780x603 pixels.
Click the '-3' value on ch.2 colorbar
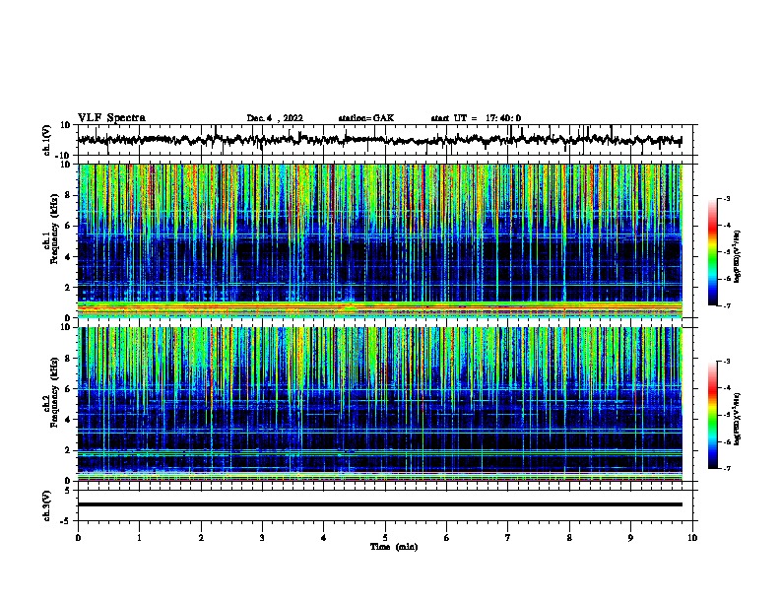(x=726, y=362)
